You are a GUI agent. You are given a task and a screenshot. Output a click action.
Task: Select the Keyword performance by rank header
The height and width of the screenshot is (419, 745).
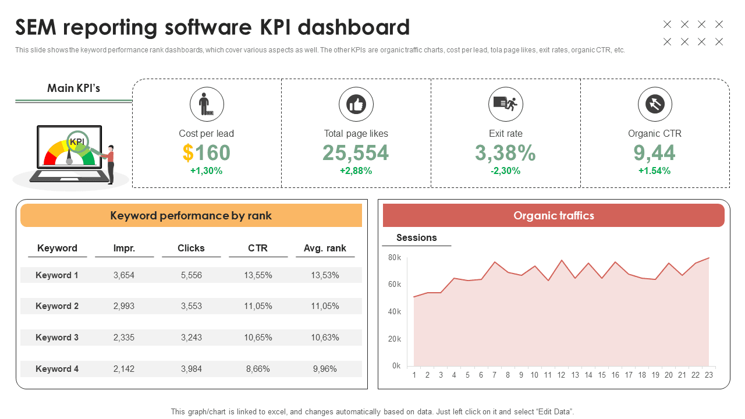(x=191, y=216)
